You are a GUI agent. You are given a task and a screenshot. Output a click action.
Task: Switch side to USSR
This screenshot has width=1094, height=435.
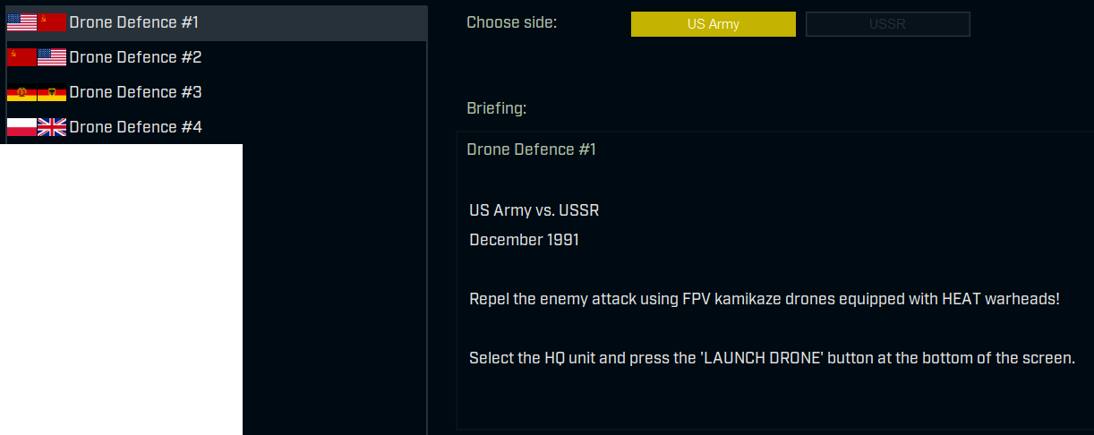(x=887, y=24)
